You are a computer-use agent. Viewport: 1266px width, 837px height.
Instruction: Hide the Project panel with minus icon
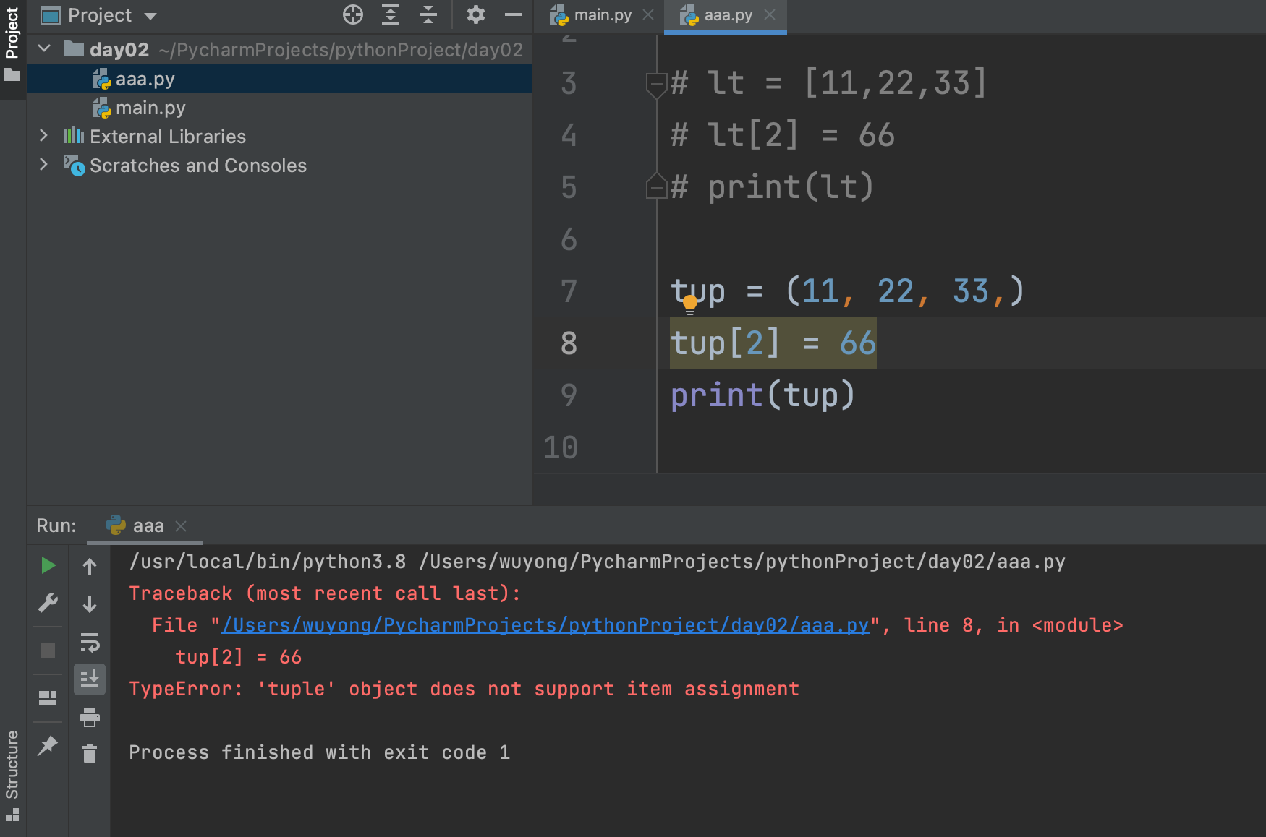[514, 14]
